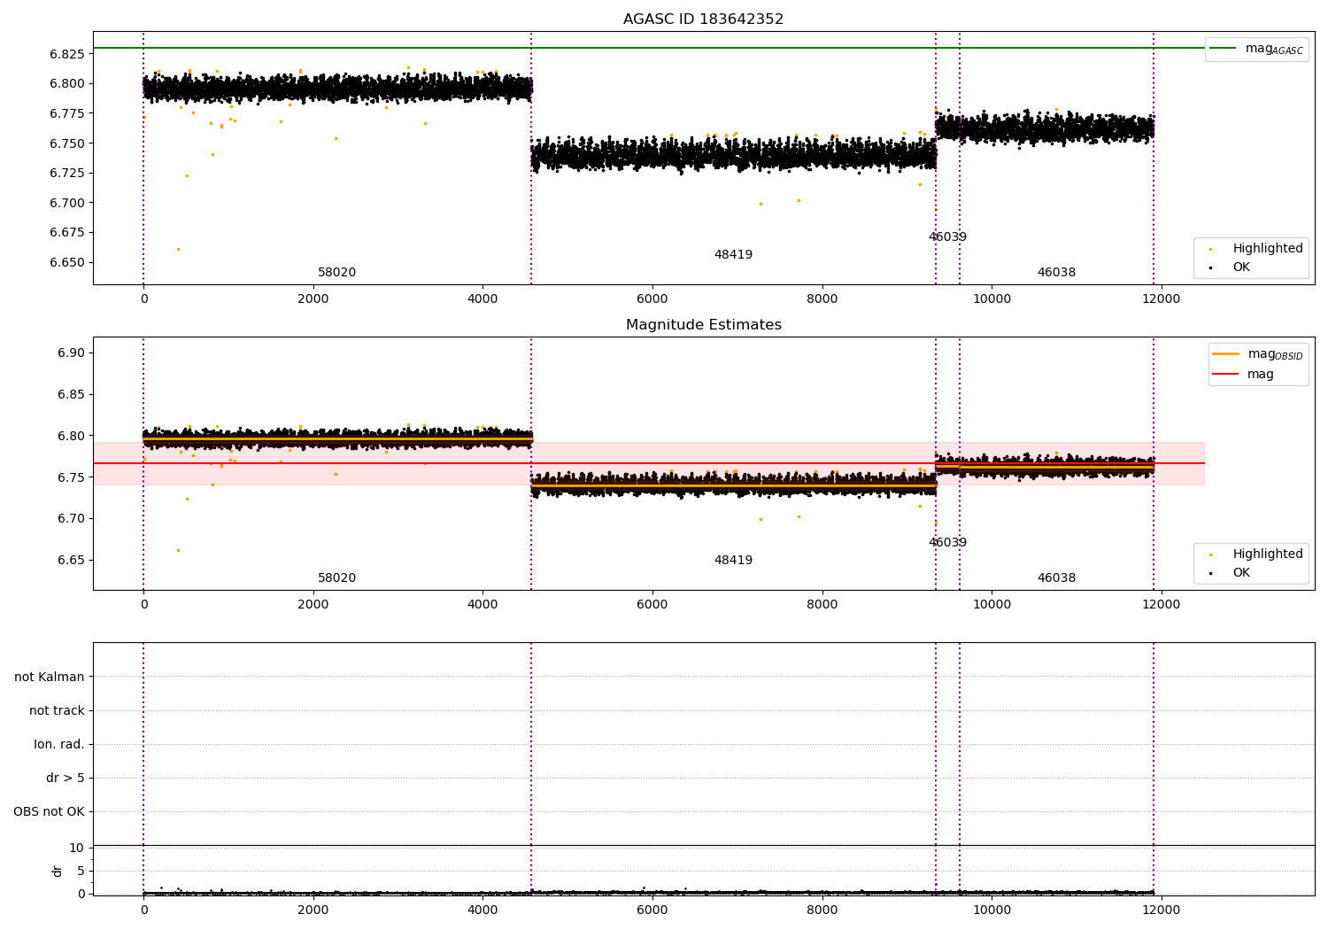The height and width of the screenshot is (930, 1328).
Task: Click the 'dr > 5' axis label
Action: (x=66, y=778)
